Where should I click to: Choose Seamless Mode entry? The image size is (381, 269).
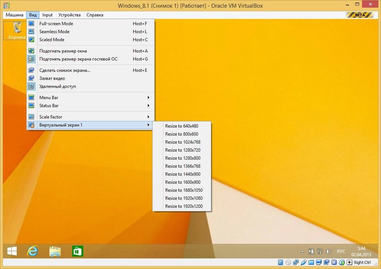[x=91, y=32]
